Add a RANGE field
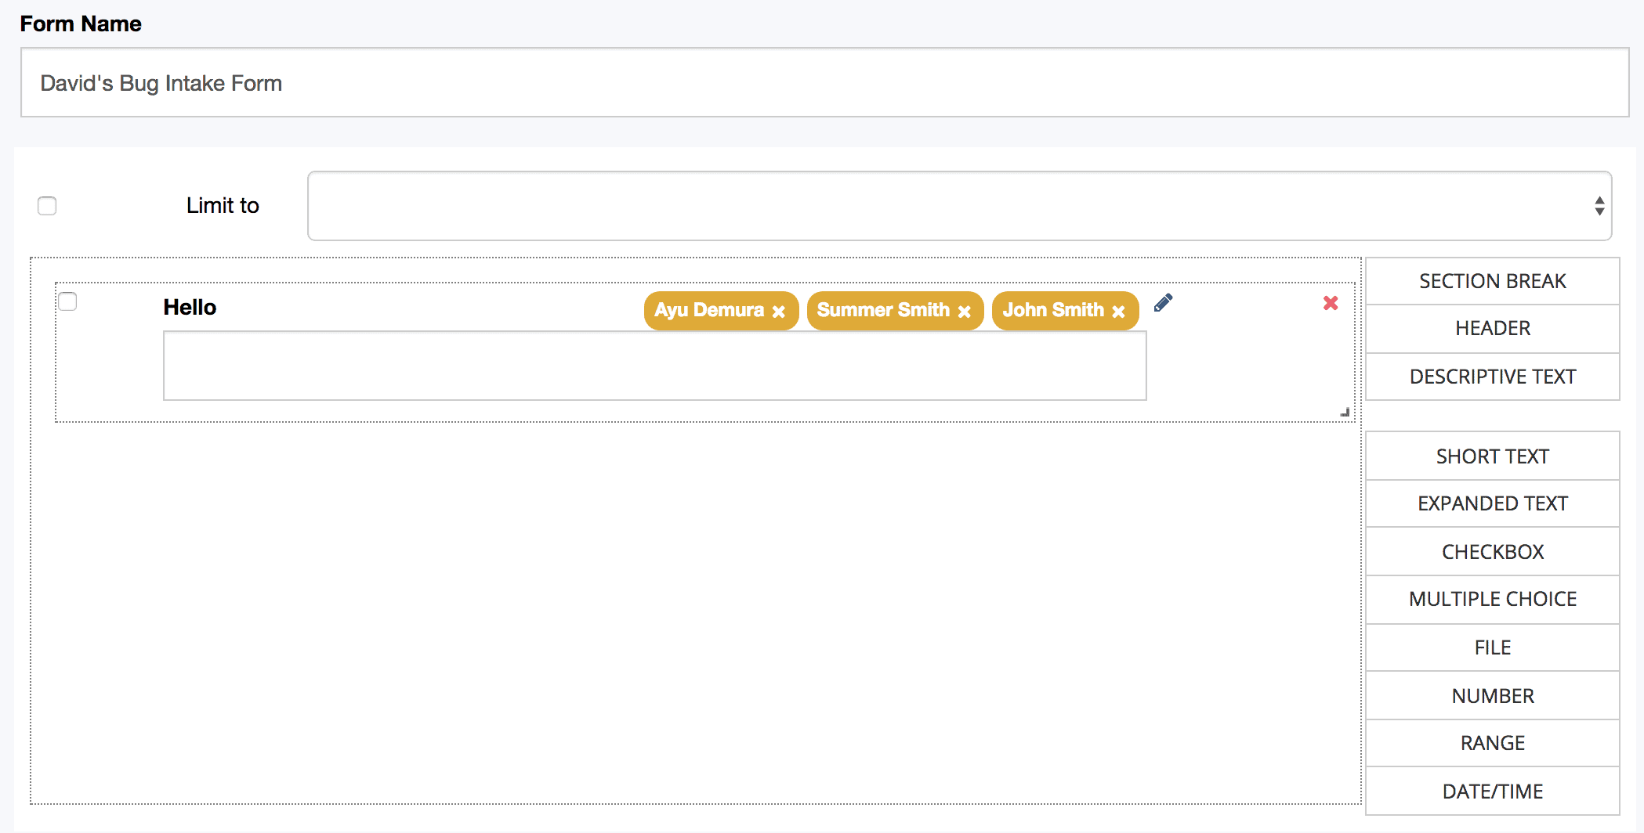Image resolution: width=1644 pixels, height=833 pixels. coord(1492,743)
